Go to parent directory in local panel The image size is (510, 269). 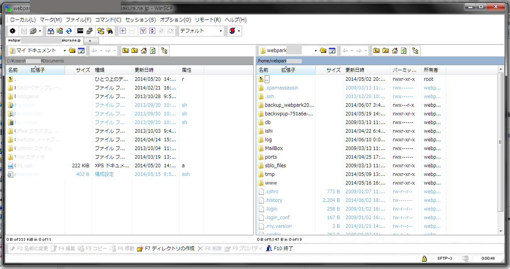point(125,51)
